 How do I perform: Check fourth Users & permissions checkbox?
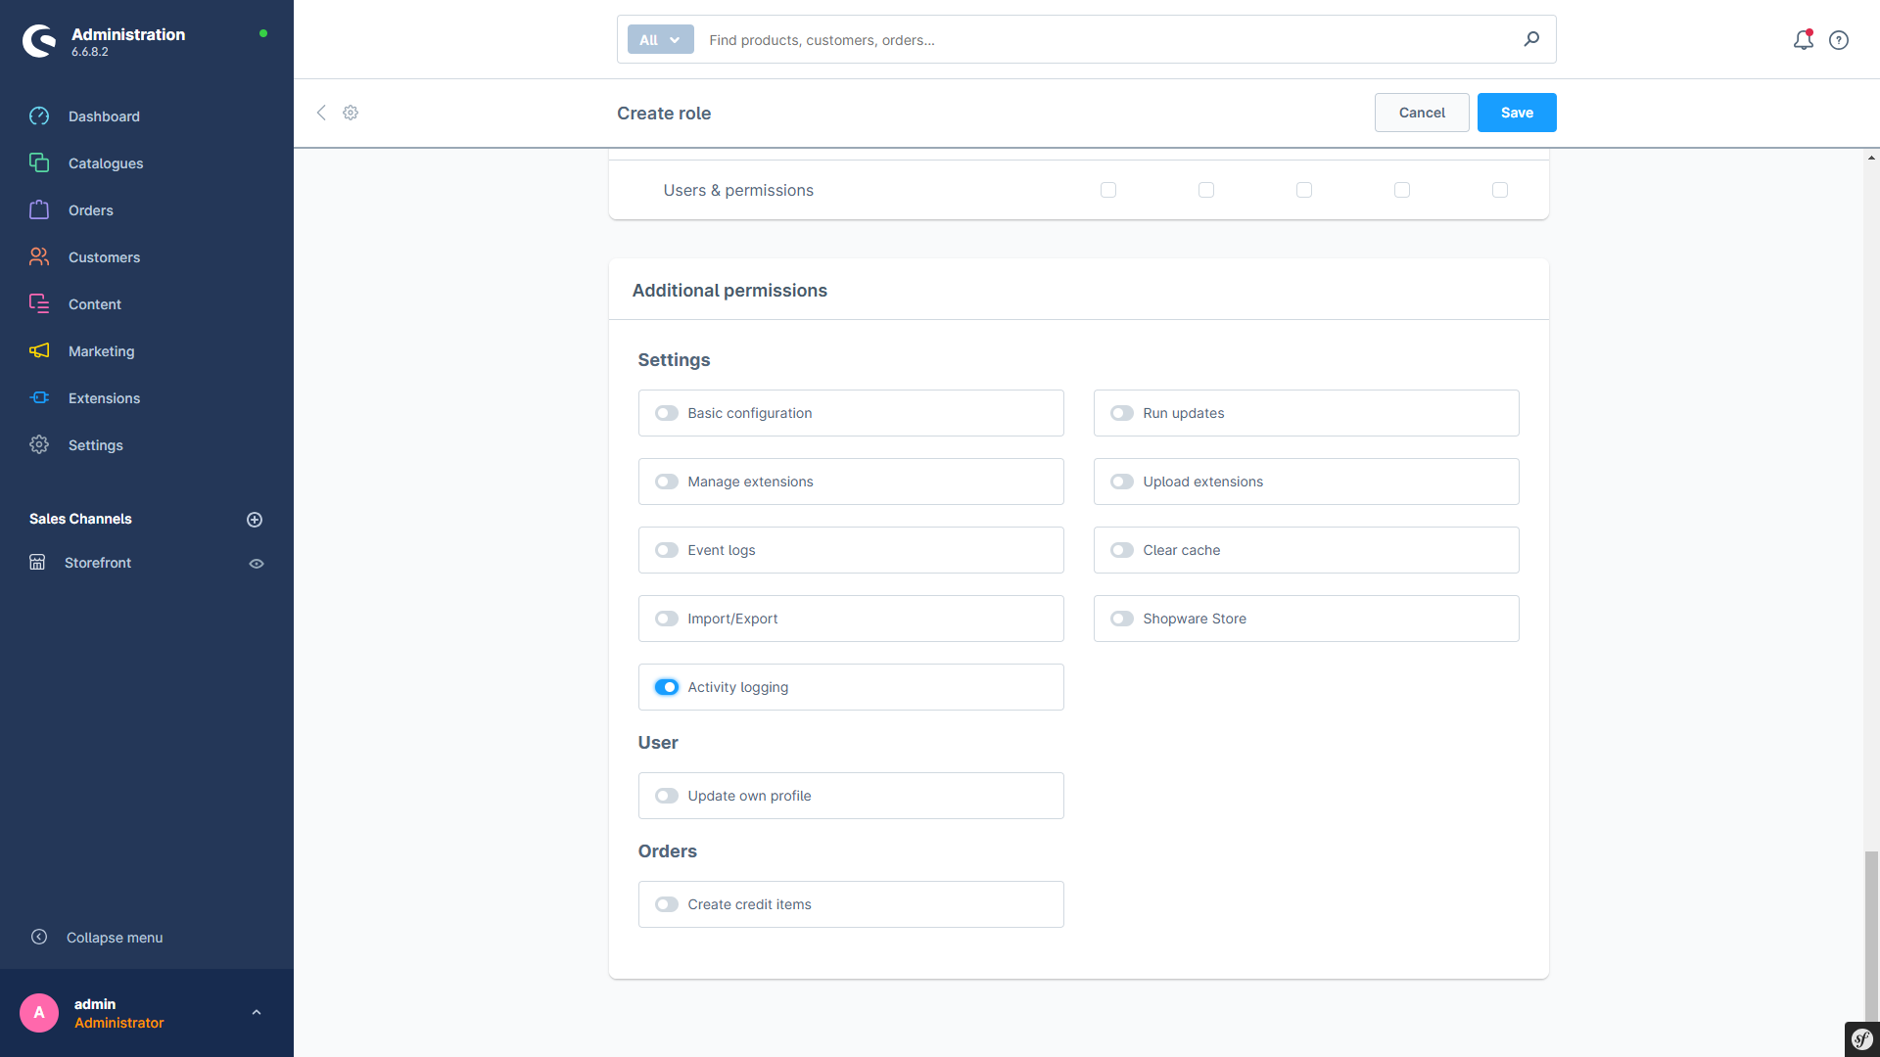click(x=1402, y=190)
